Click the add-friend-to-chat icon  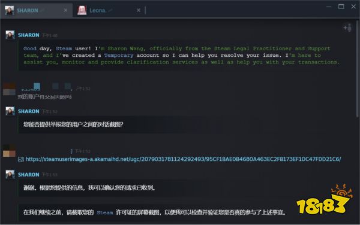pos(347,28)
